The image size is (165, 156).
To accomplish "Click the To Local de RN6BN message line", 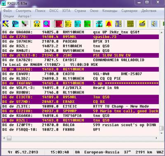I will 80,65.
